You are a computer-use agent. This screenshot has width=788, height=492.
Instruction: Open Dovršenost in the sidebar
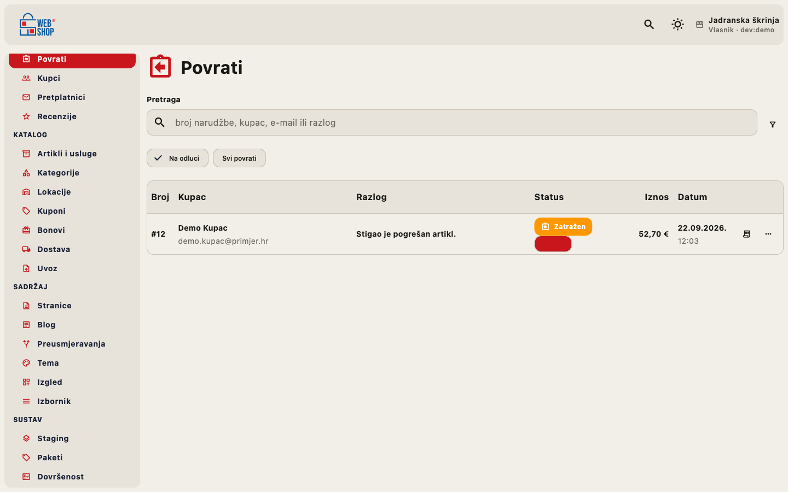click(72, 477)
